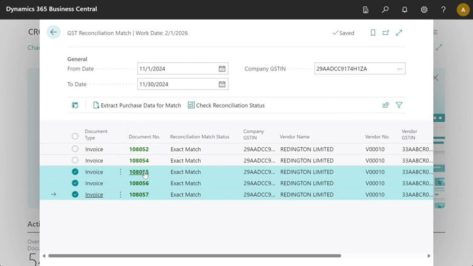Click the bookmark icon
Image resolution: width=473 pixels, height=266 pixels.
click(x=373, y=33)
